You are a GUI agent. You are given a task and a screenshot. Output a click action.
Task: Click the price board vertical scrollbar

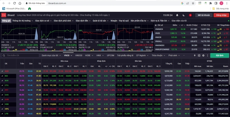click(229, 77)
